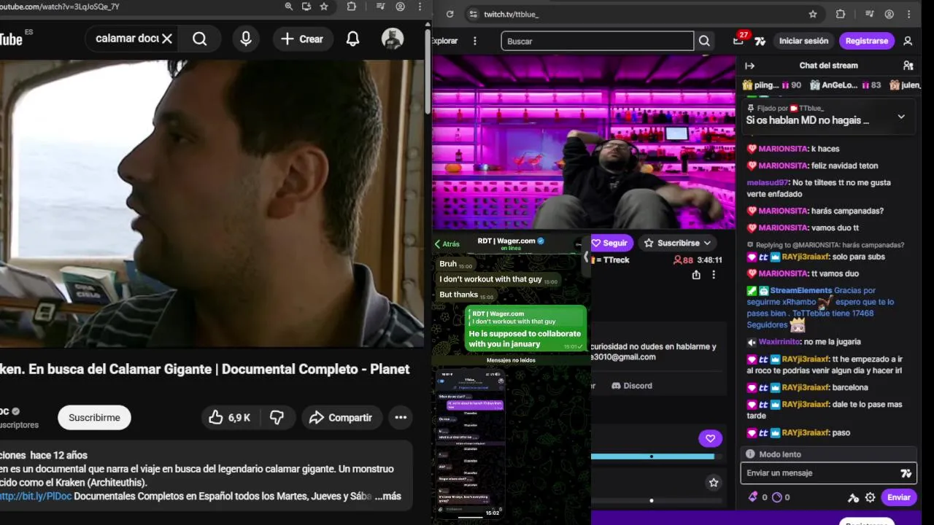This screenshot has height=525, width=934.
Task: Click StreamElements username in chat
Action: (800, 290)
